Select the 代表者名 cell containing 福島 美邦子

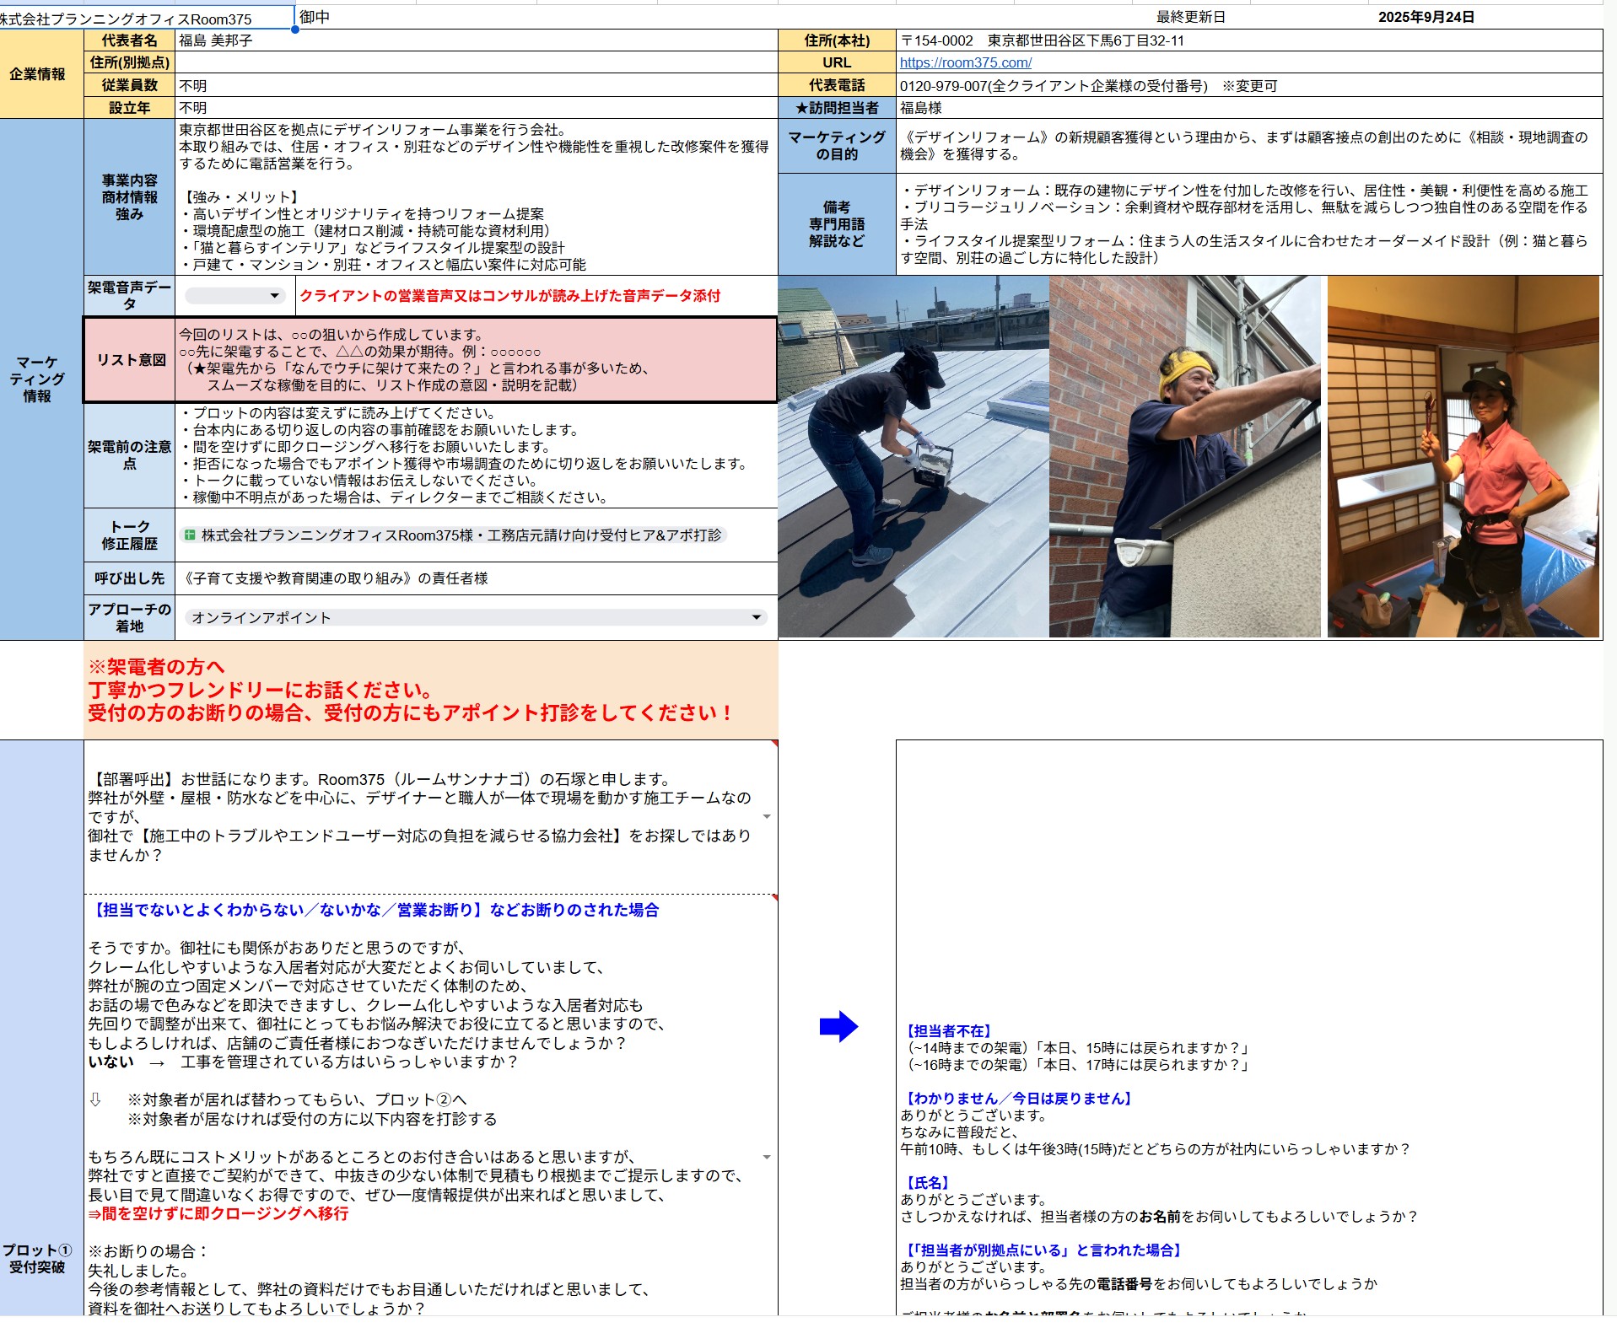475,40
